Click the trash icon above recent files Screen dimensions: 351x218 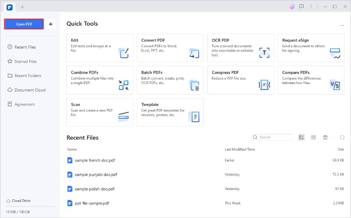[325, 137]
